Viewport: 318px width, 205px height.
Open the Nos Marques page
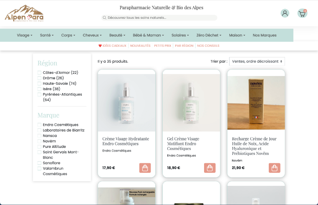265,35
